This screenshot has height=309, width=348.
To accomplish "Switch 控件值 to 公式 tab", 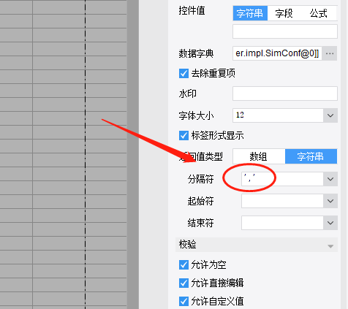I will [318, 13].
